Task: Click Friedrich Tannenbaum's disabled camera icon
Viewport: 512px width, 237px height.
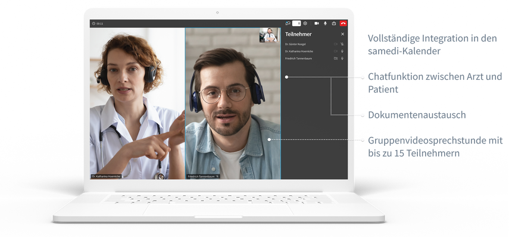Action: point(335,58)
